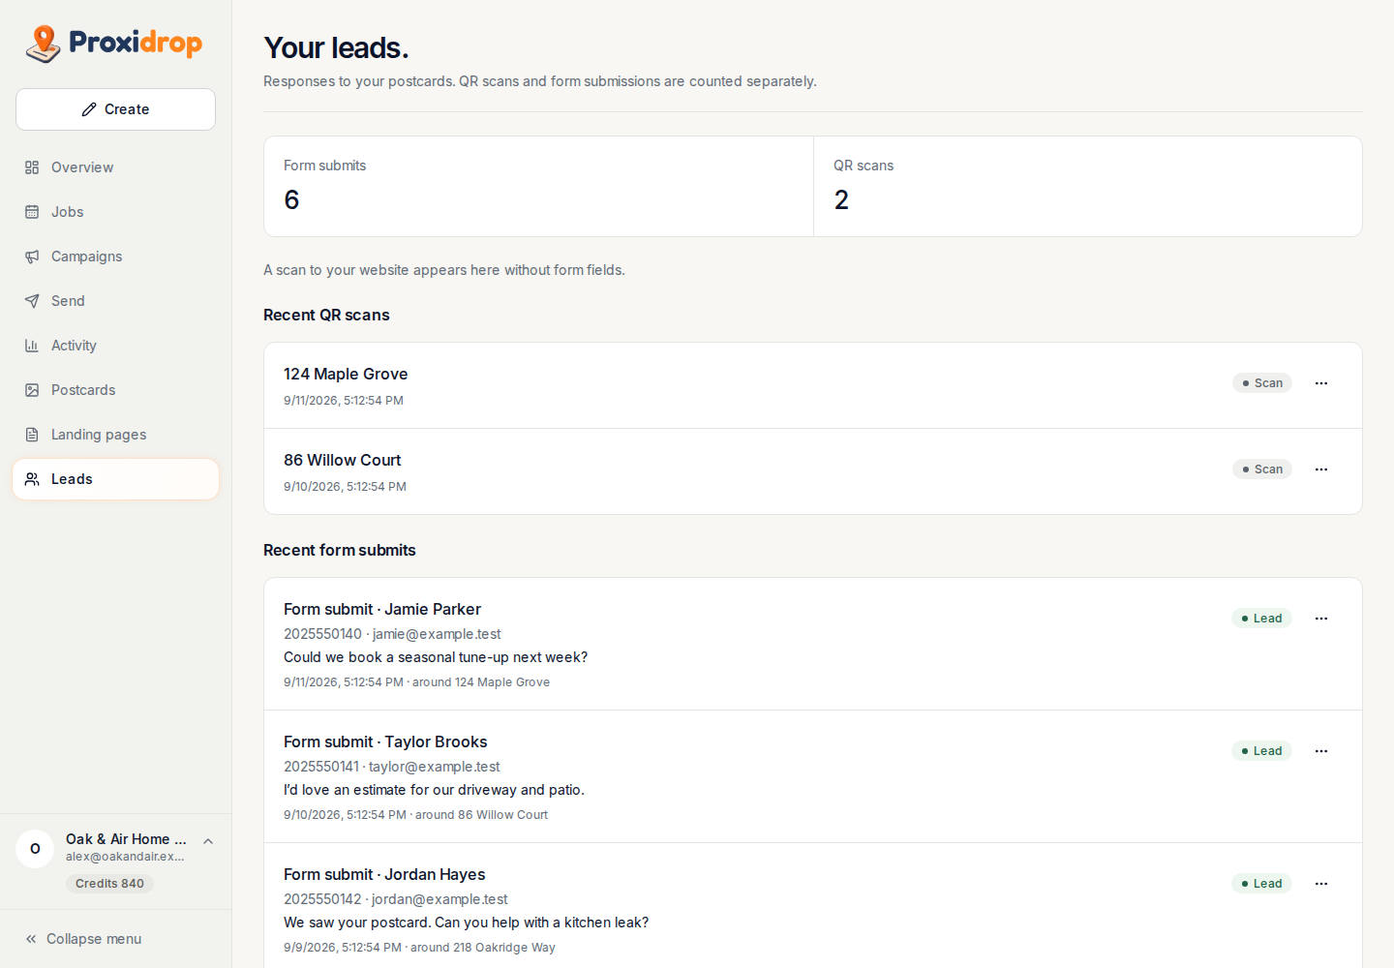This screenshot has width=1394, height=968.
Task: Open the Landing pages document icon
Action: click(32, 435)
